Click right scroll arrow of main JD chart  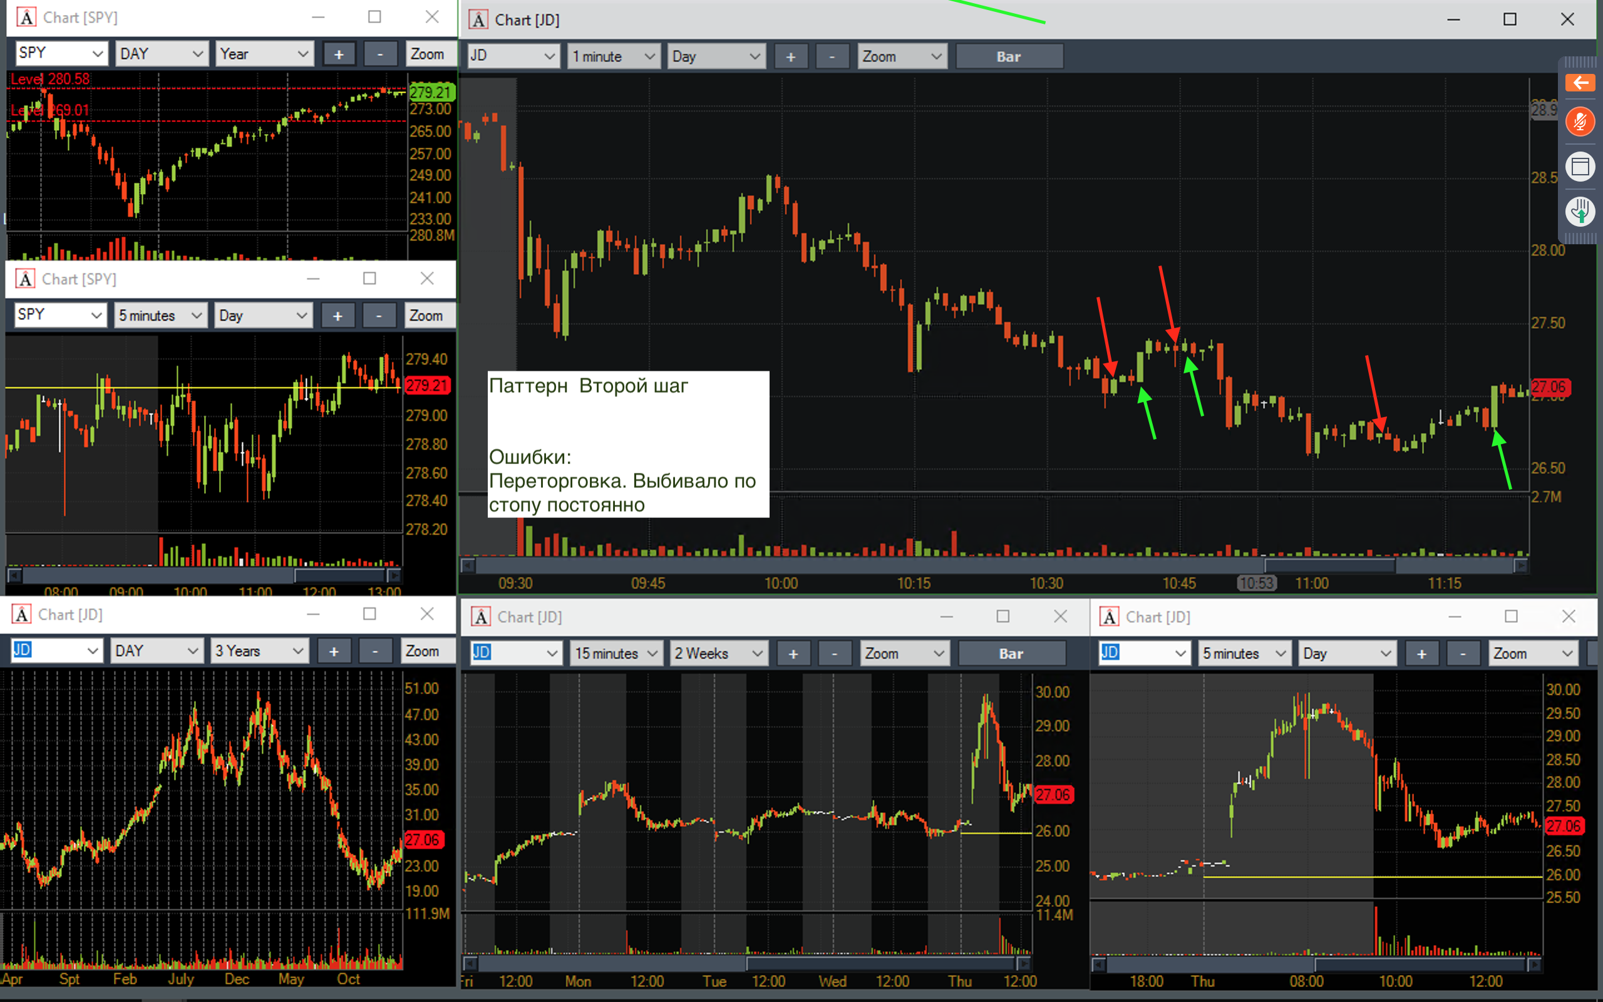1521,566
